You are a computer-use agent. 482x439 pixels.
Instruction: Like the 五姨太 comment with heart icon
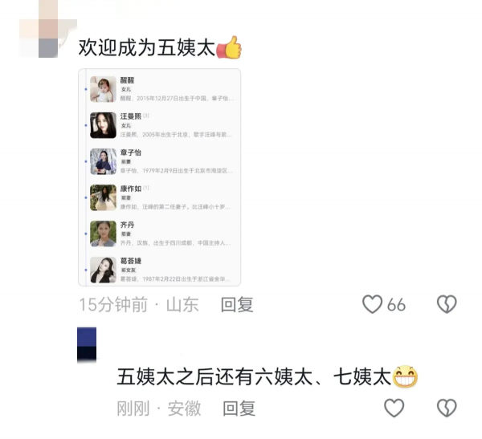point(372,304)
